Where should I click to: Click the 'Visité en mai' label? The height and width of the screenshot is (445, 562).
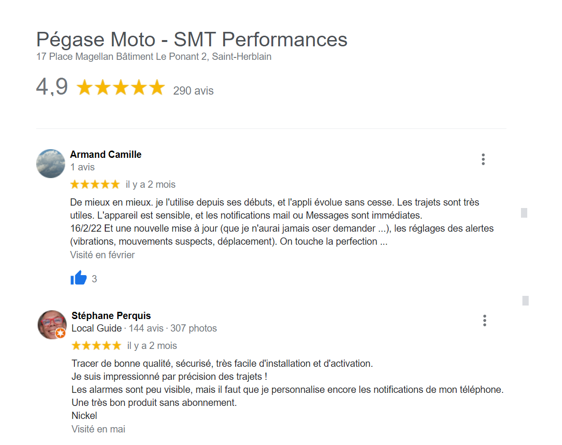coord(98,429)
